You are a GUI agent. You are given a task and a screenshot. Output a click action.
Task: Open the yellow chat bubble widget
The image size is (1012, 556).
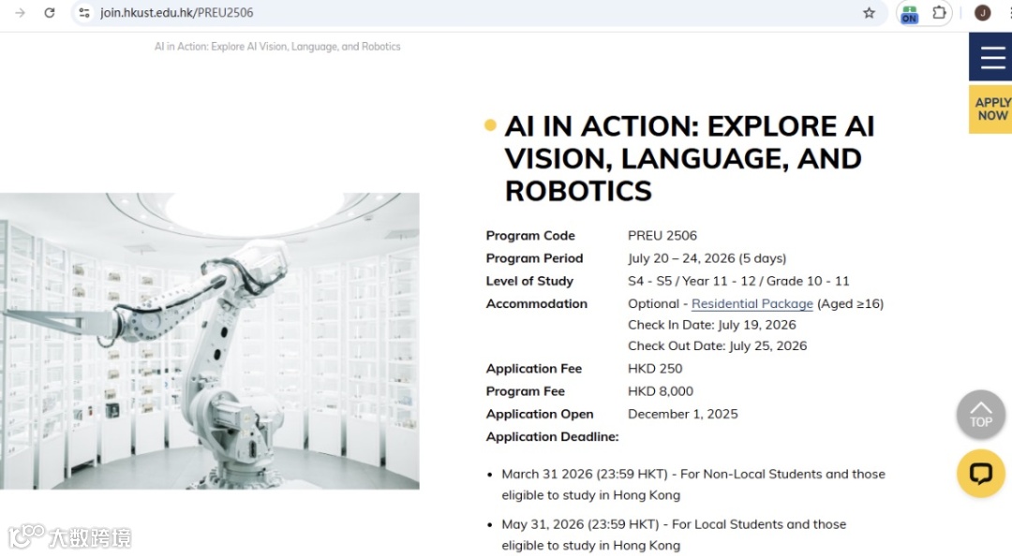point(980,474)
